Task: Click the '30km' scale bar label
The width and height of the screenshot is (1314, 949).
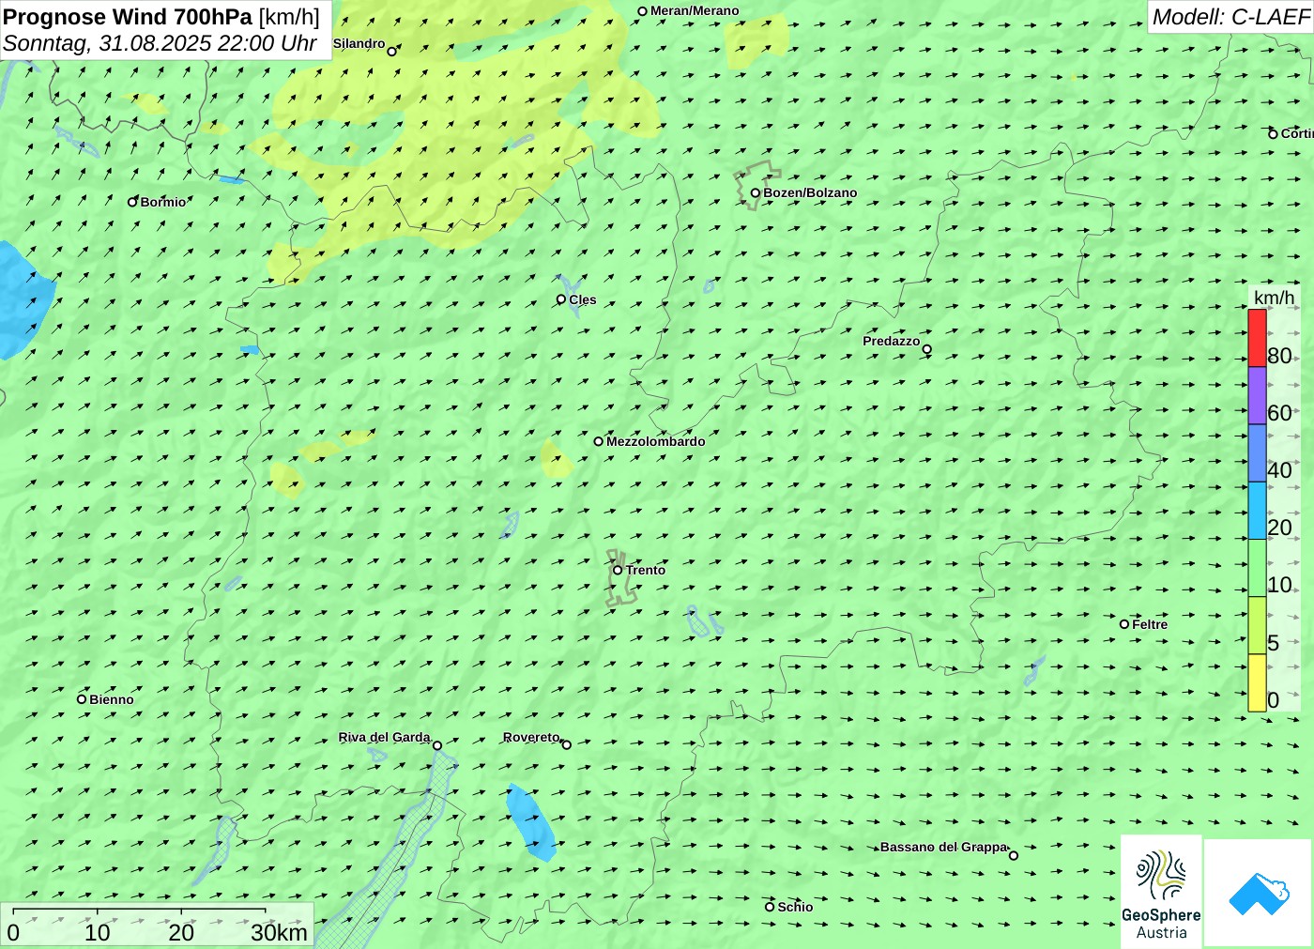Action: (279, 932)
